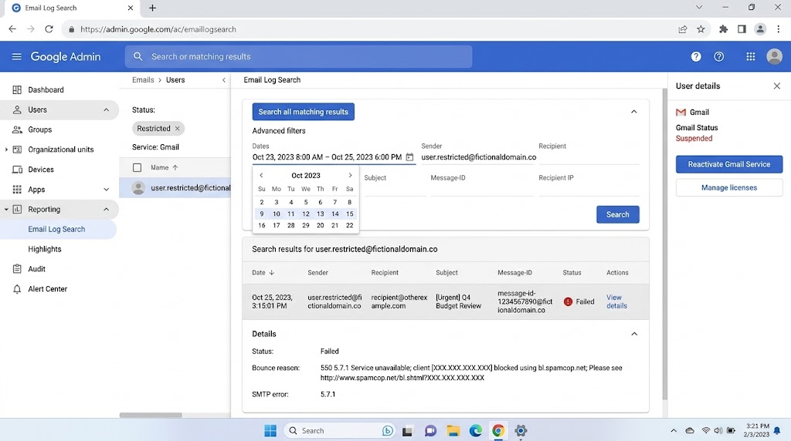The height and width of the screenshot is (441, 791).
Task: Select October 12 in the calendar
Action: click(x=306, y=214)
